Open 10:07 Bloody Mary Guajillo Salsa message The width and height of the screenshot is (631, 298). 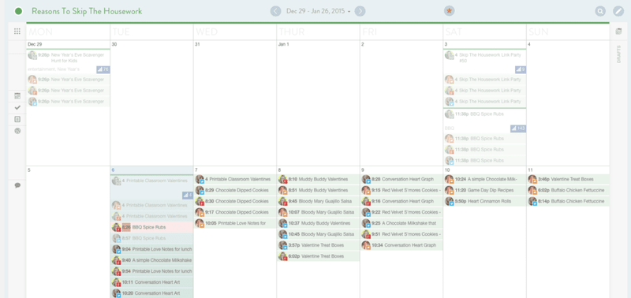coord(319,212)
